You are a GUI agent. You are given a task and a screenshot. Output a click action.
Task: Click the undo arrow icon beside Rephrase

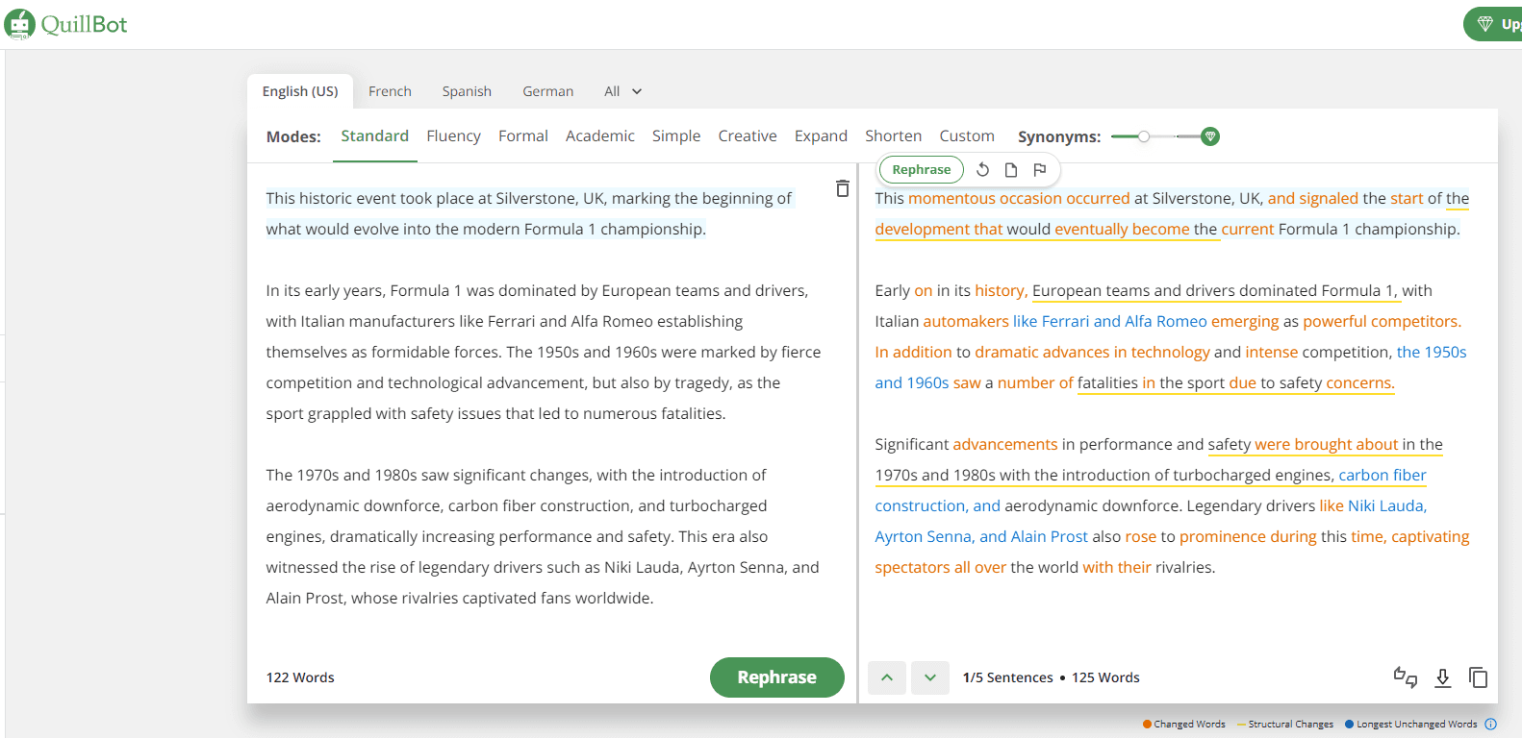click(x=982, y=170)
